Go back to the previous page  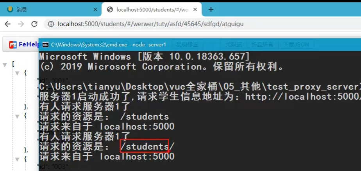7,24
